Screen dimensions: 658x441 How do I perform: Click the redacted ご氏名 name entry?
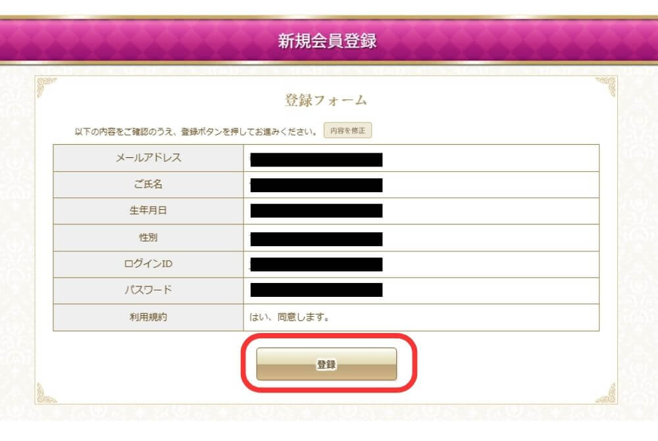coord(316,184)
